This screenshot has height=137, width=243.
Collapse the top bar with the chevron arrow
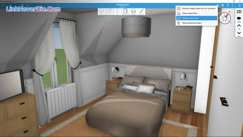[239, 5]
